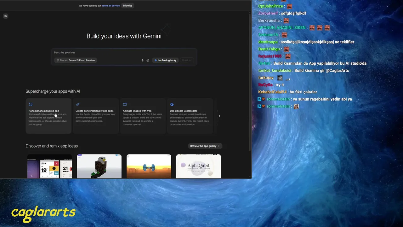Click username Berkyuusha in chat

(269, 20)
